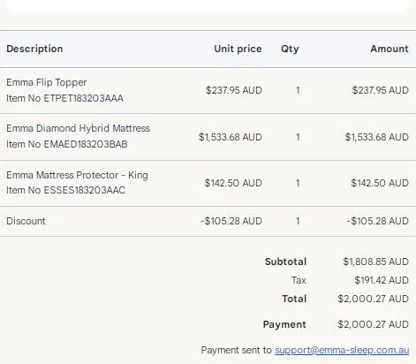This screenshot has width=416, height=364.
Task: Click item number EMAED183203BAB
Action: pyautogui.click(x=67, y=144)
